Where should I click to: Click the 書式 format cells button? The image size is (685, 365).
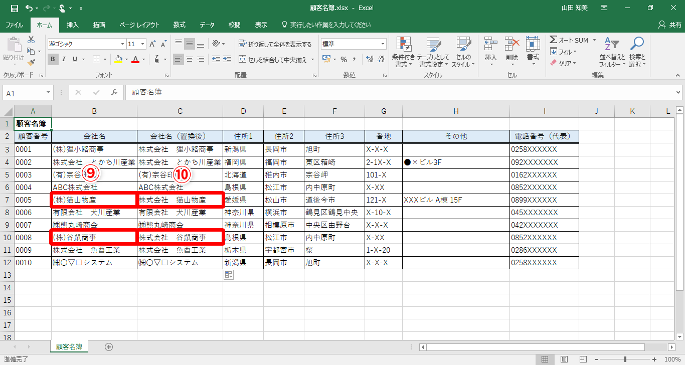(533, 52)
